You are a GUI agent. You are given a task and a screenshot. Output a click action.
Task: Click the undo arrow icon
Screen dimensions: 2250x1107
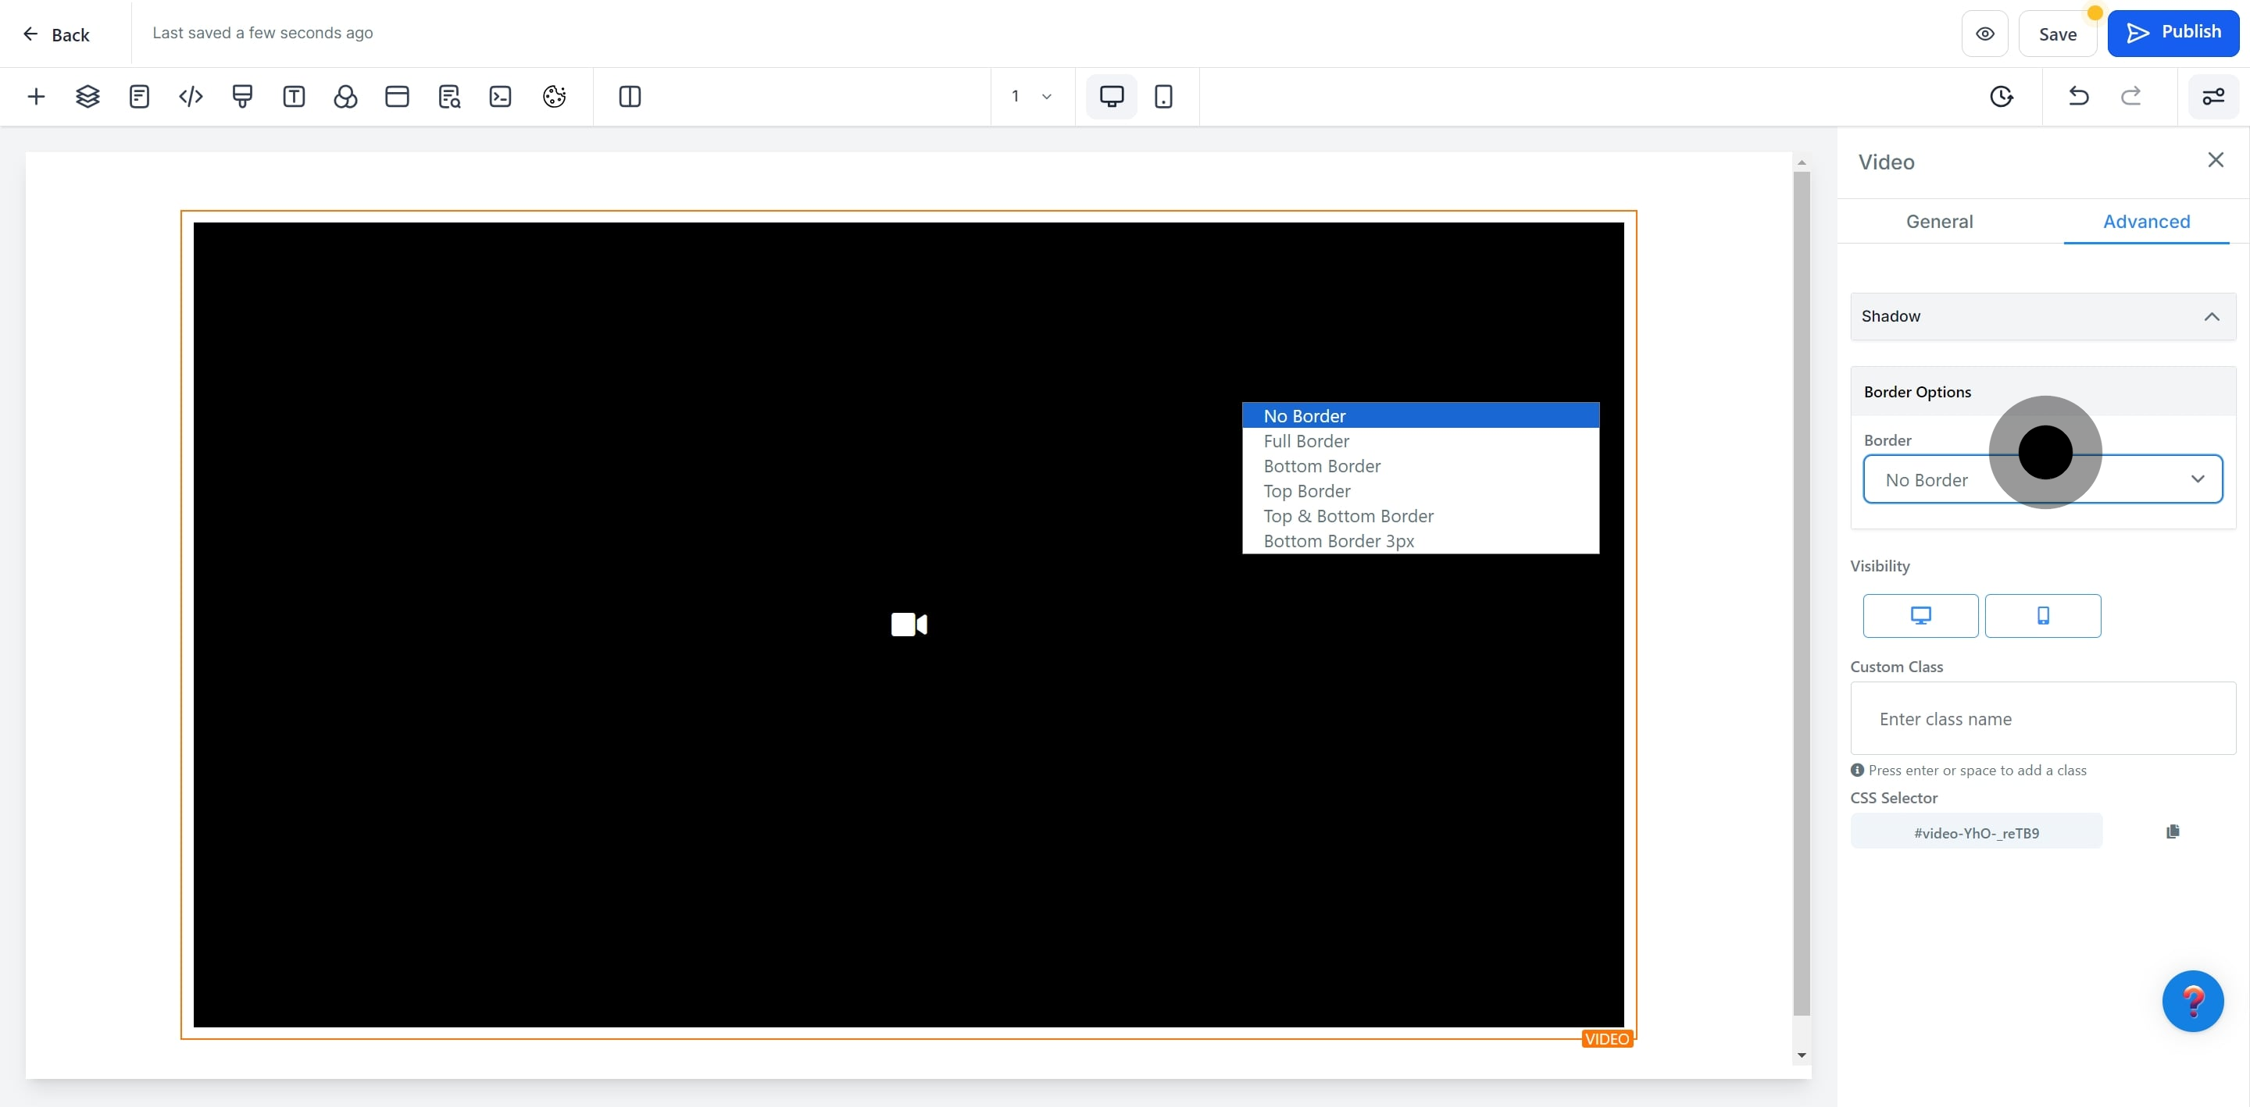coord(2078,96)
